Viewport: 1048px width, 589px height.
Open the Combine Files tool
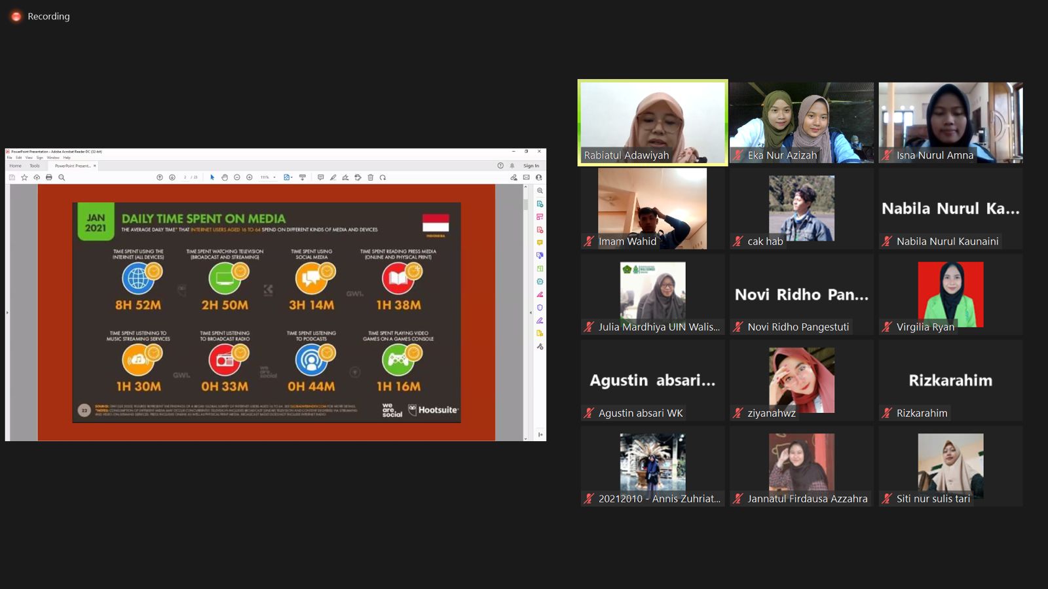pyautogui.click(x=540, y=255)
